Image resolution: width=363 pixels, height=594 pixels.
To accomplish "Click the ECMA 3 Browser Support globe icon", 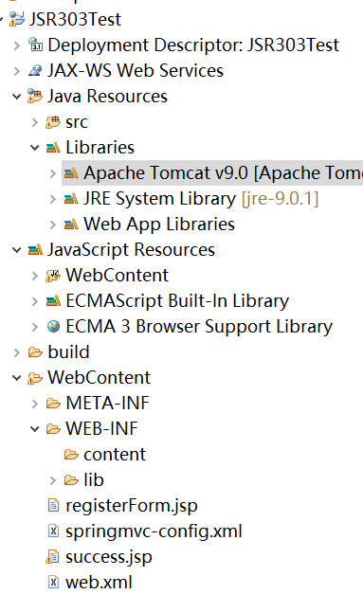I will pyautogui.click(x=53, y=326).
